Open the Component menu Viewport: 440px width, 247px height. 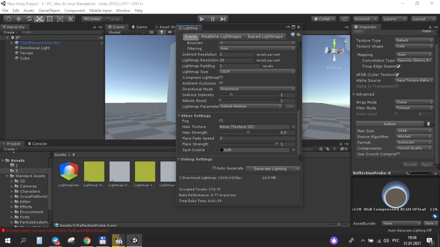(75, 11)
